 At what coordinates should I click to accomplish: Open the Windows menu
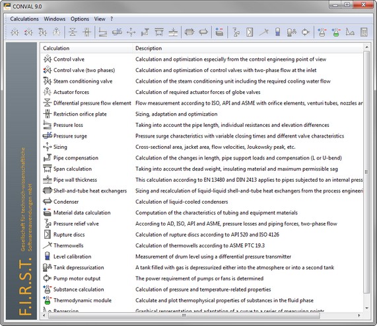pos(55,19)
